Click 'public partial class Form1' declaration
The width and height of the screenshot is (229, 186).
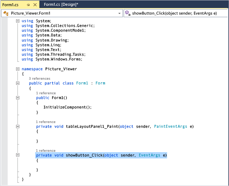click(58, 83)
